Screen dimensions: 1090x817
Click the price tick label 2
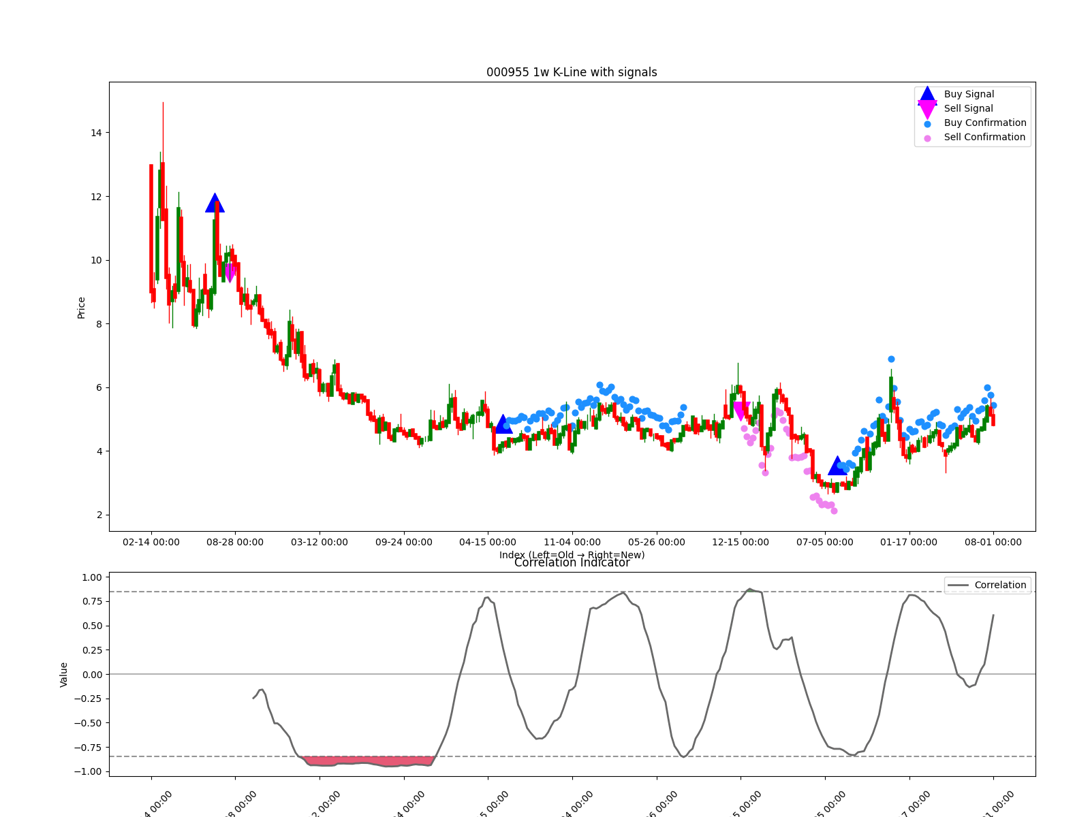99,515
